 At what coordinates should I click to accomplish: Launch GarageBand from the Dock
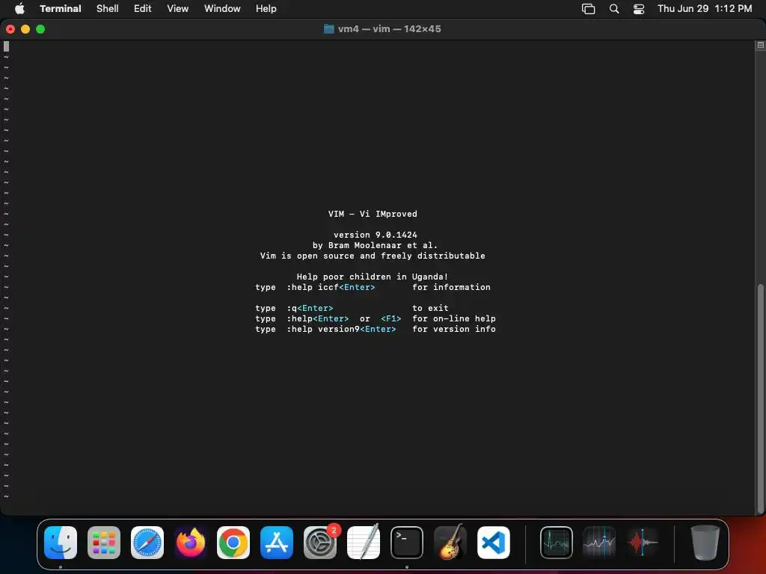coord(450,543)
